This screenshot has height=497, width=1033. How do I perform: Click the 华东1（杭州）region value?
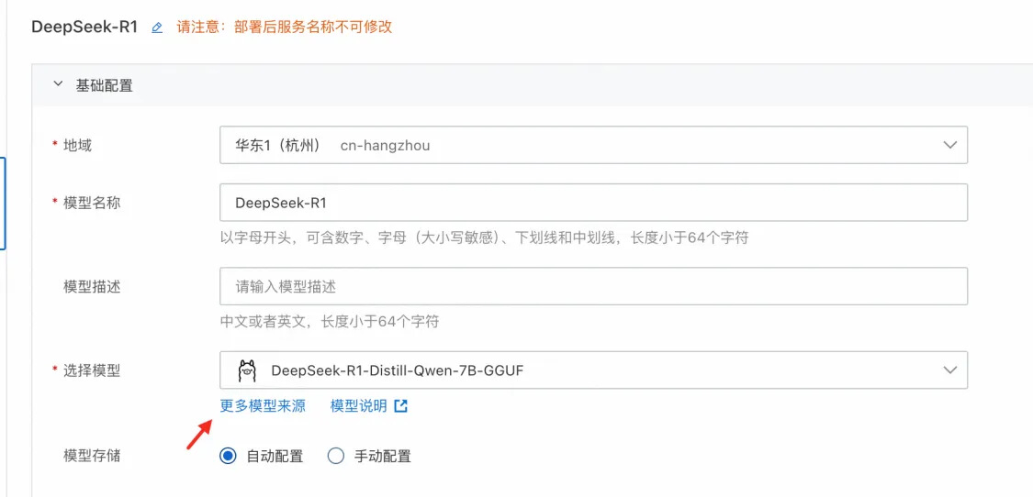coord(277,145)
